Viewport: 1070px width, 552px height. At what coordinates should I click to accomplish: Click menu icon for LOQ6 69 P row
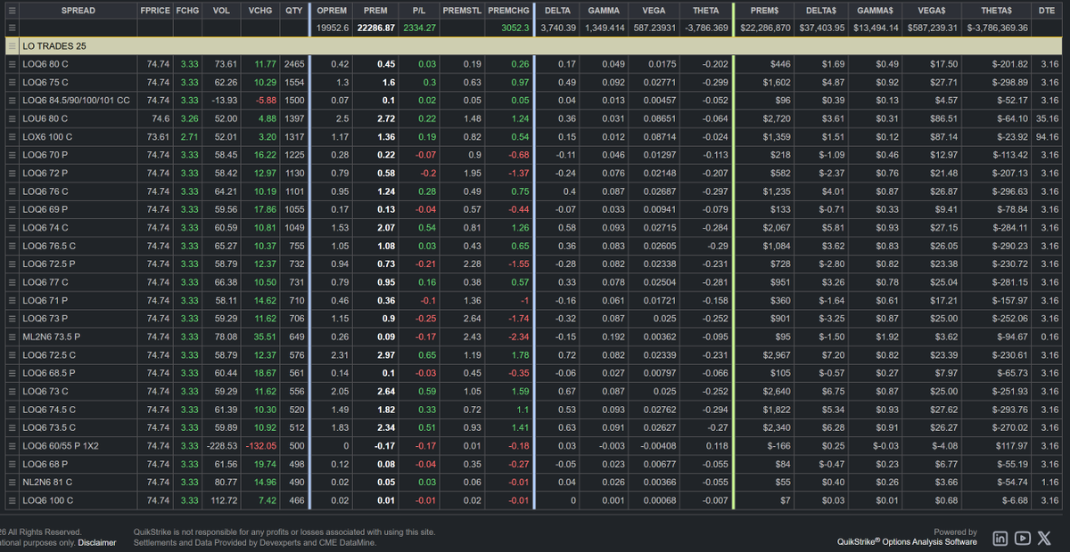click(x=12, y=209)
